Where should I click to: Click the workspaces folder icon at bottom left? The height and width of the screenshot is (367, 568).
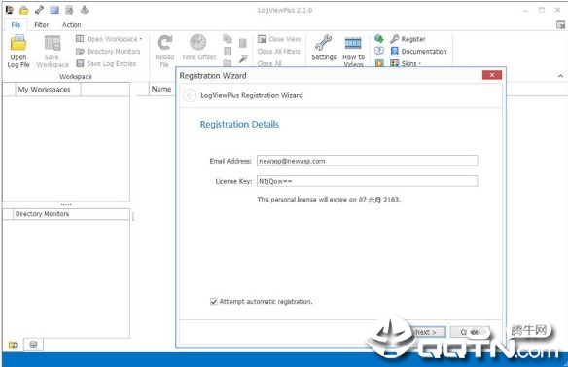13,345
